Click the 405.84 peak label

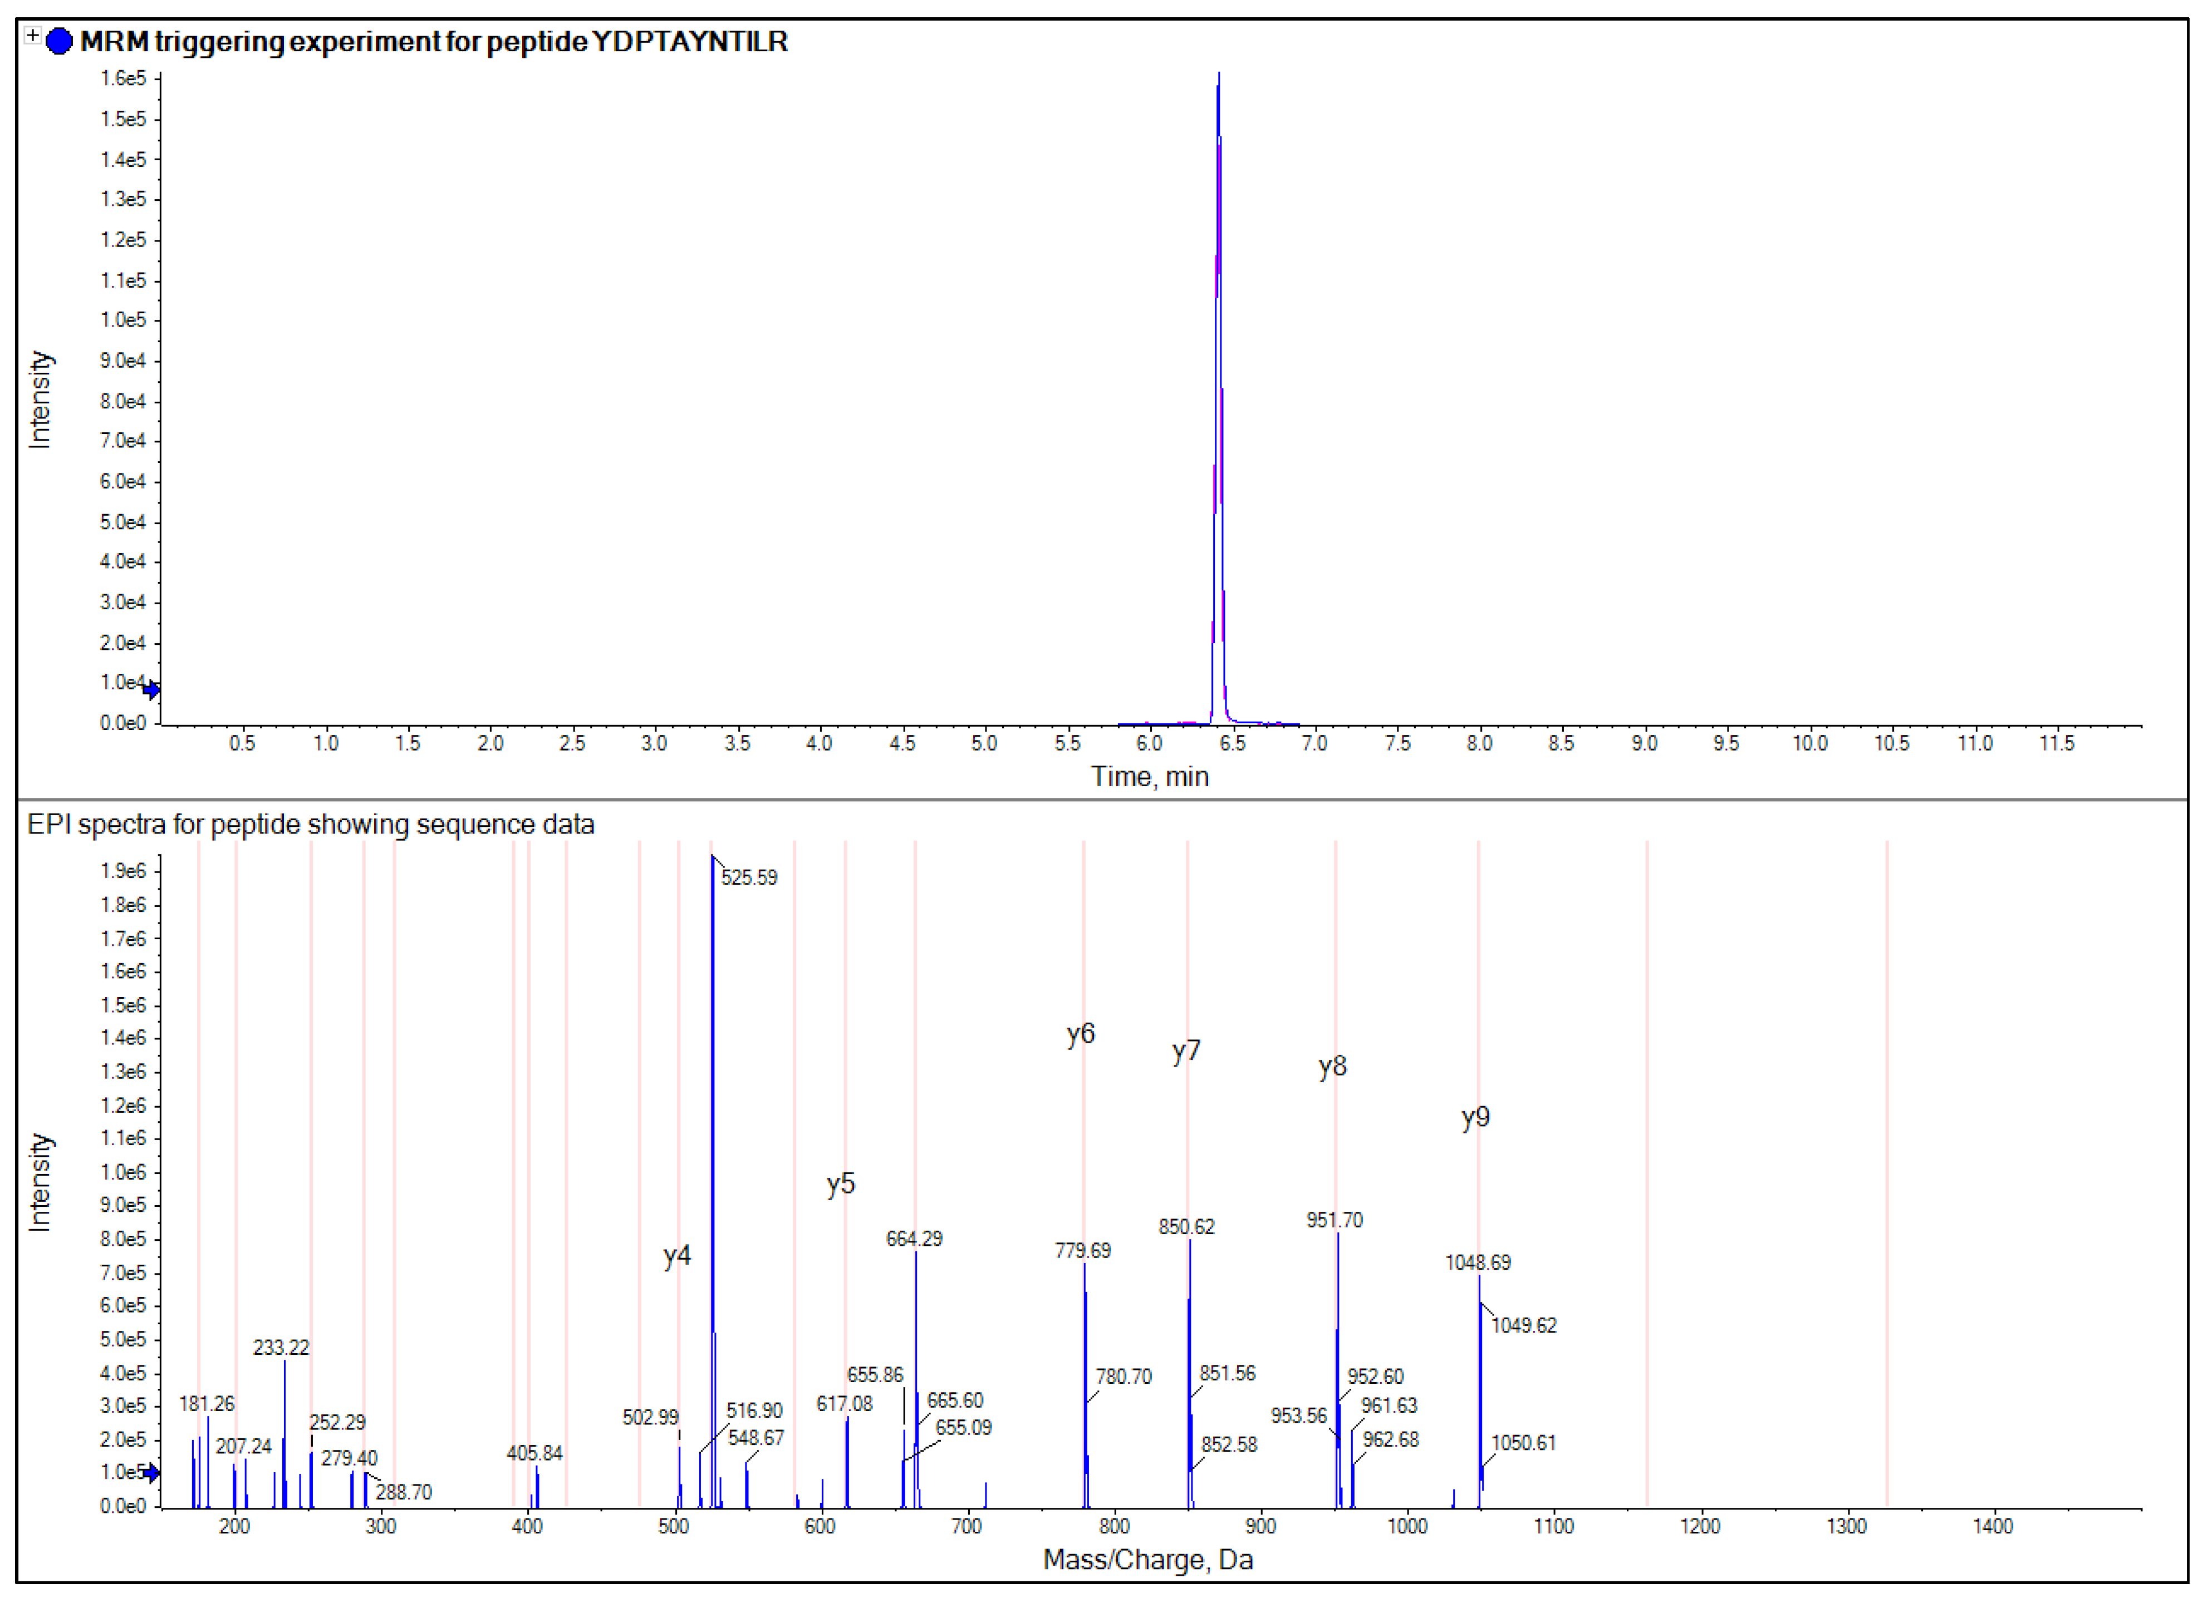(x=533, y=1453)
